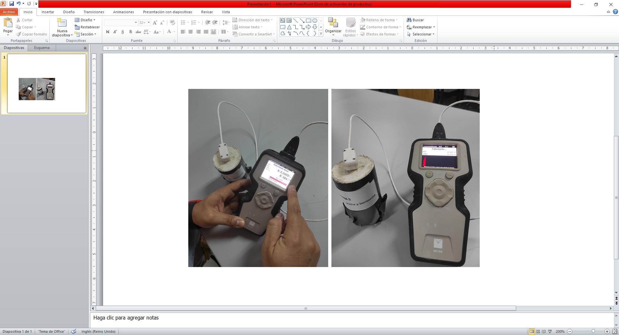Switch to Normal view in status bar
Screen dimensions: 619x335
[532, 331]
